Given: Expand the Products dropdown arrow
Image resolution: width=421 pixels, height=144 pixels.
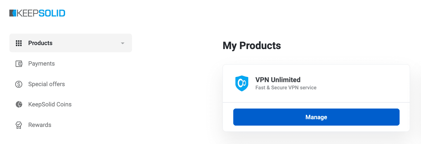Looking at the screenshot, I should coord(123,43).
